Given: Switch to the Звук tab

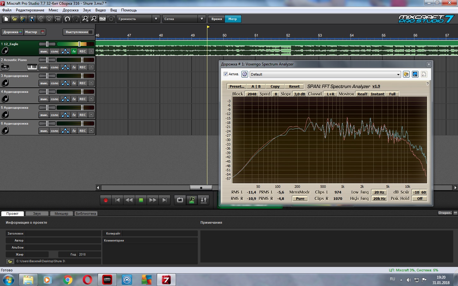Looking at the screenshot, I should click(x=37, y=214).
